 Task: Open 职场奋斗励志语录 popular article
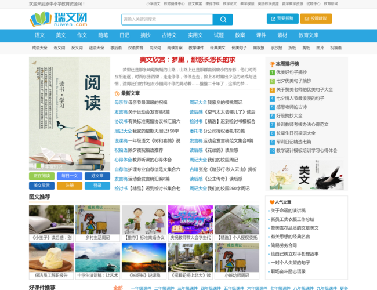pos(288,271)
